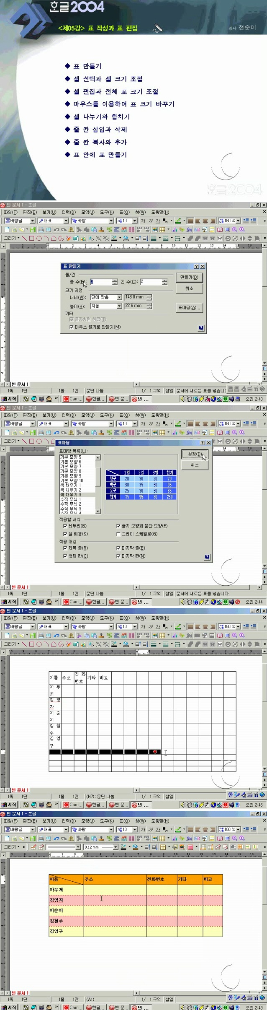This screenshot has width=267, height=1010.
Task: Click Italic 가 icon in black-selected-row table window
Action: pos(150,626)
